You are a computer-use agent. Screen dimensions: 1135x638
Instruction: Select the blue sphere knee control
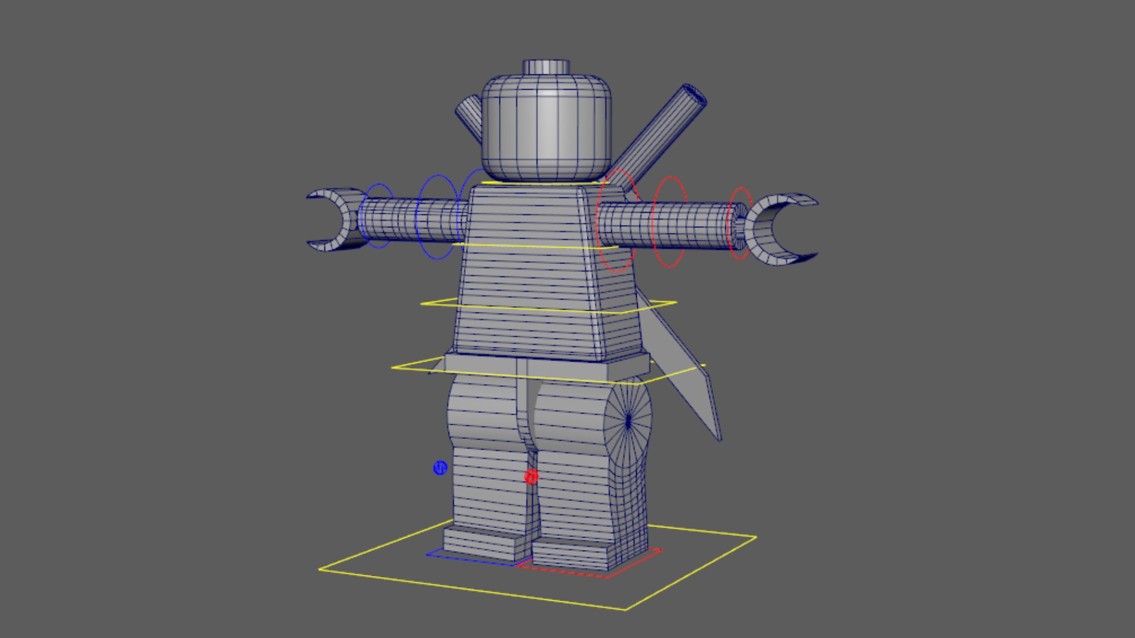tap(440, 468)
